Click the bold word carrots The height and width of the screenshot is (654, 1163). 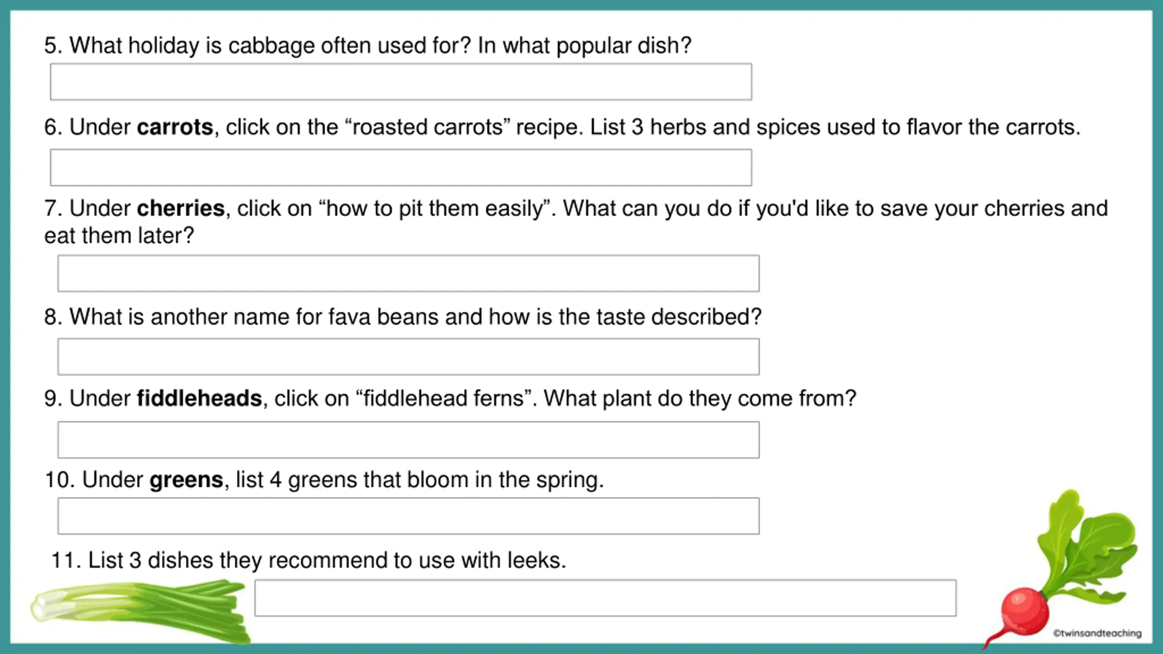click(x=175, y=127)
